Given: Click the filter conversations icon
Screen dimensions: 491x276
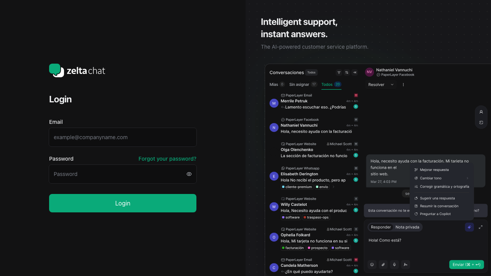Looking at the screenshot, I should 339,72.
